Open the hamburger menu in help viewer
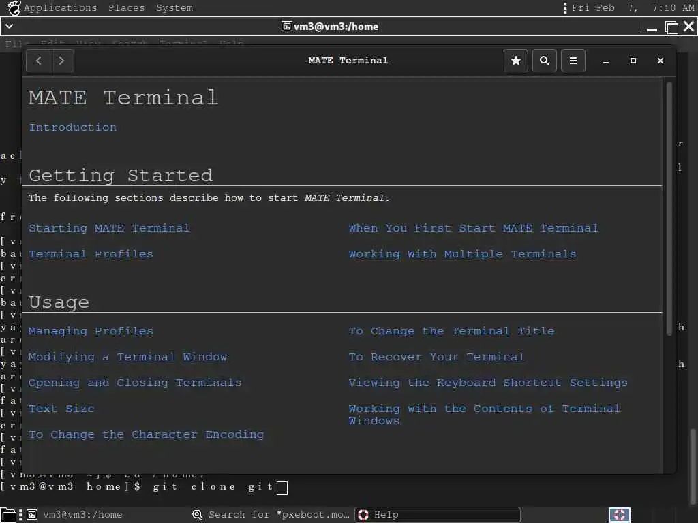The height and width of the screenshot is (523, 698). (x=573, y=61)
